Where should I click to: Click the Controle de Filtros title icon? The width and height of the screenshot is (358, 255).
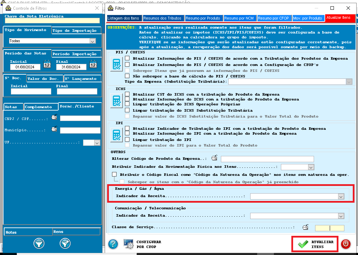pos(8,8)
